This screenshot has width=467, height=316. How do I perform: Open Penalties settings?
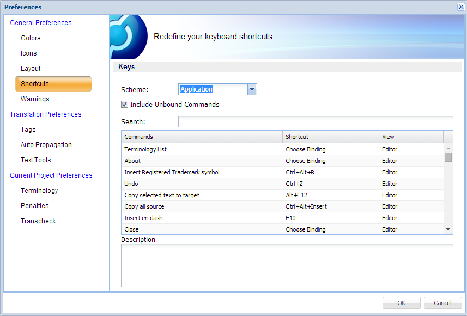pos(34,205)
